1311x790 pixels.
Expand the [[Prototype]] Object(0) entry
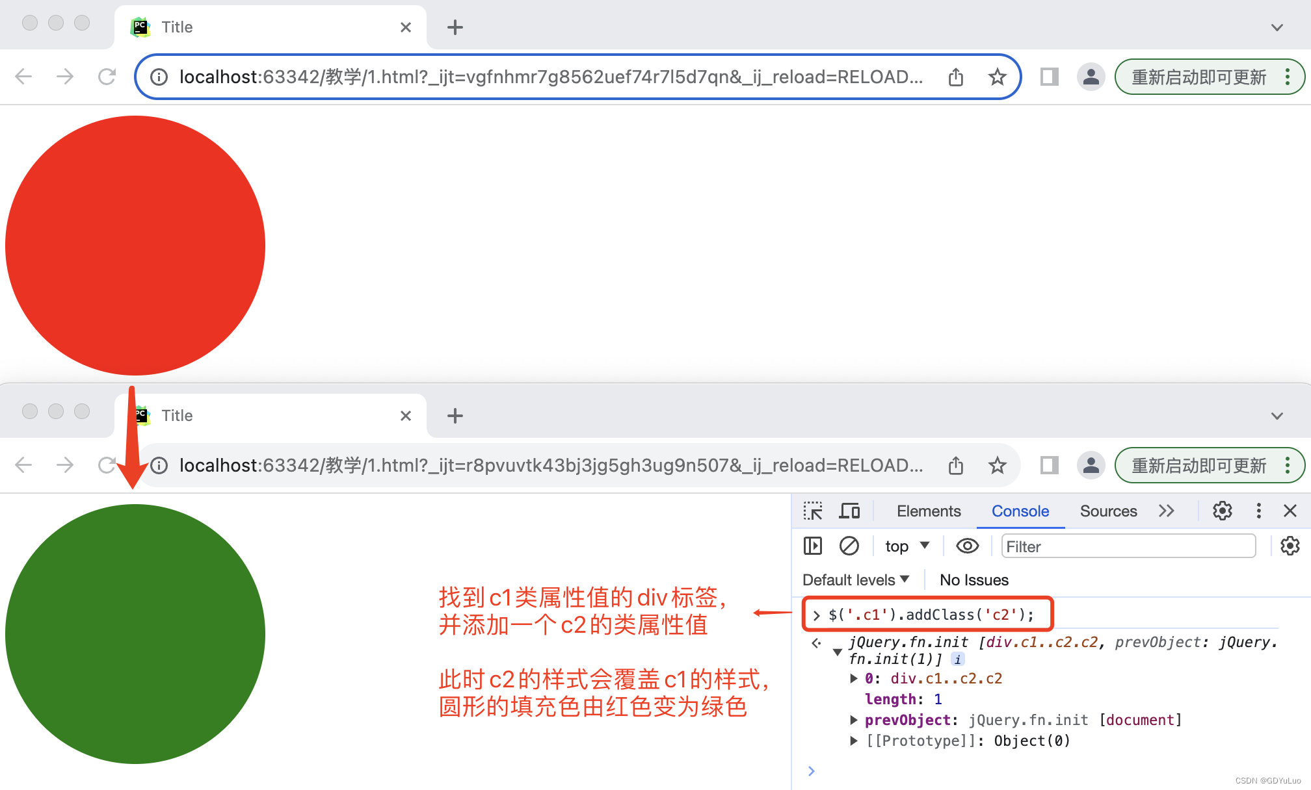click(854, 741)
